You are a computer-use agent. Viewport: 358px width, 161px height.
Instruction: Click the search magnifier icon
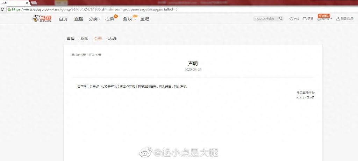[x=281, y=18]
